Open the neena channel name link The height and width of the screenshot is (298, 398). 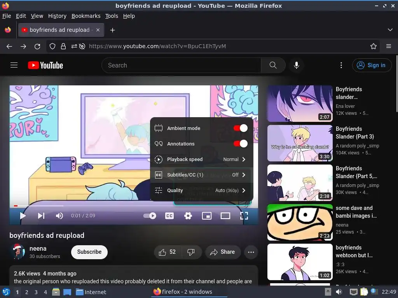(38, 249)
